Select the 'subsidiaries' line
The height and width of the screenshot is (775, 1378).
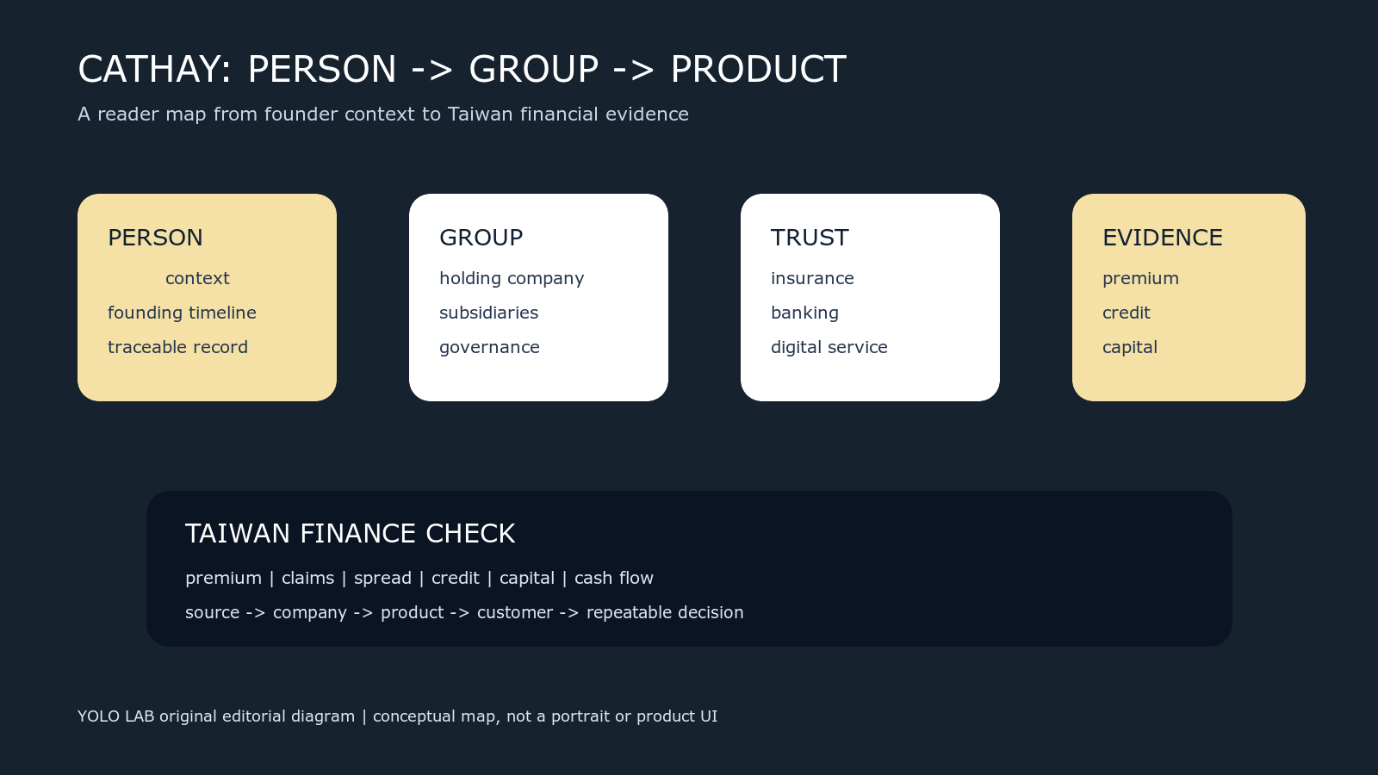pyautogui.click(x=488, y=313)
